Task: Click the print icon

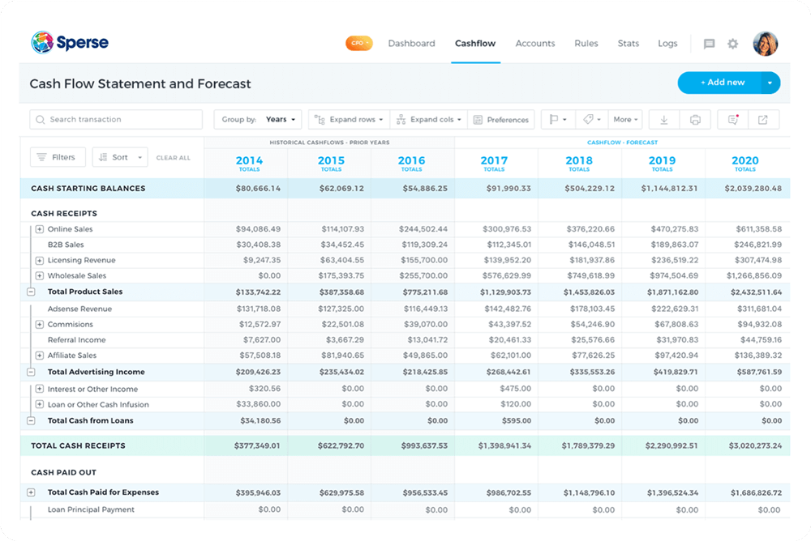Action: point(695,120)
